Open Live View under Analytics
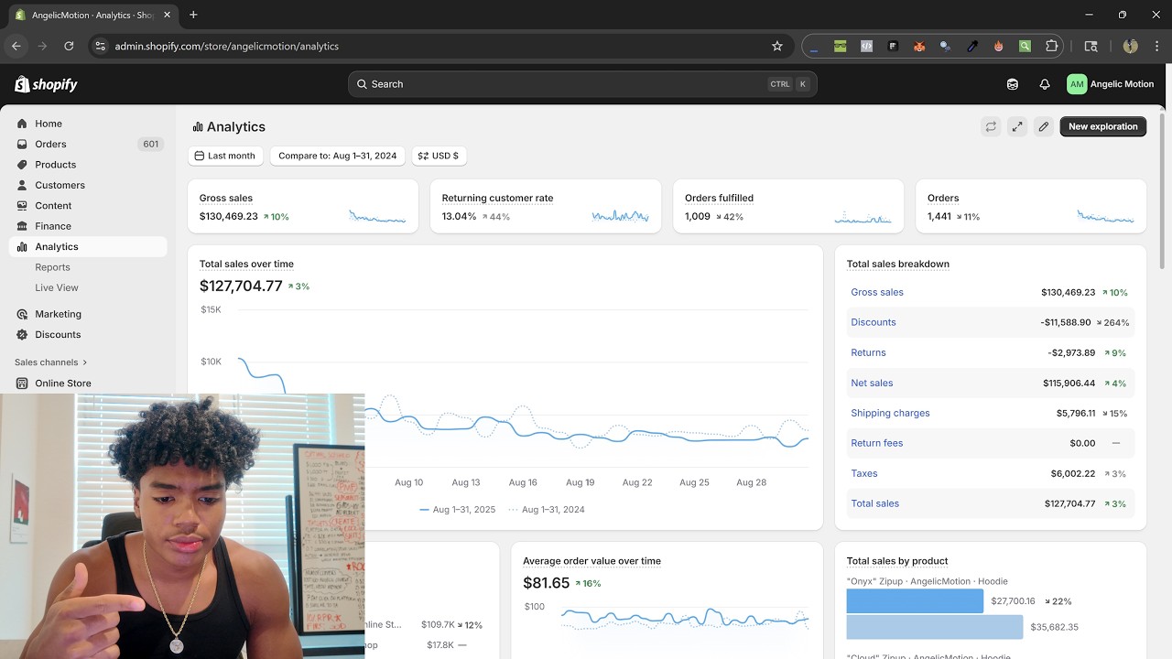The image size is (1172, 659). coord(57,287)
